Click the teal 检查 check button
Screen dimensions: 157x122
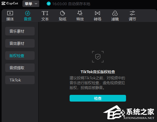(x=98, y=98)
